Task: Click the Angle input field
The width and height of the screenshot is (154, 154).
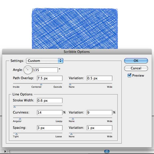Action: [x=45, y=70]
